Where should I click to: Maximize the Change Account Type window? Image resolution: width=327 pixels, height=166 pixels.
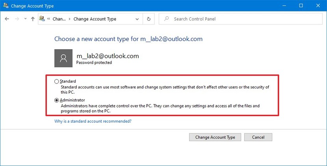click(301, 6)
